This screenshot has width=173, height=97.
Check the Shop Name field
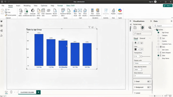pos(158,58)
